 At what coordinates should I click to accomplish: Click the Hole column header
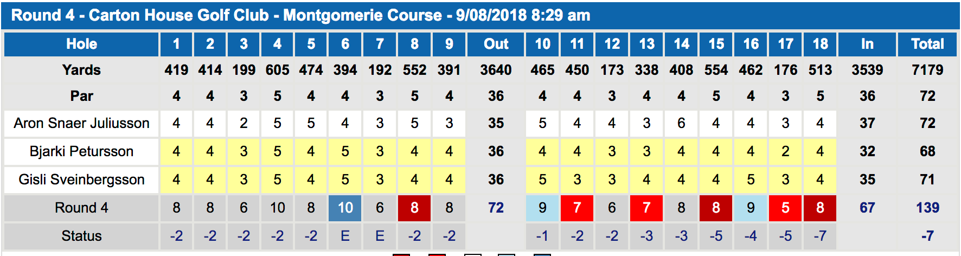click(x=81, y=44)
